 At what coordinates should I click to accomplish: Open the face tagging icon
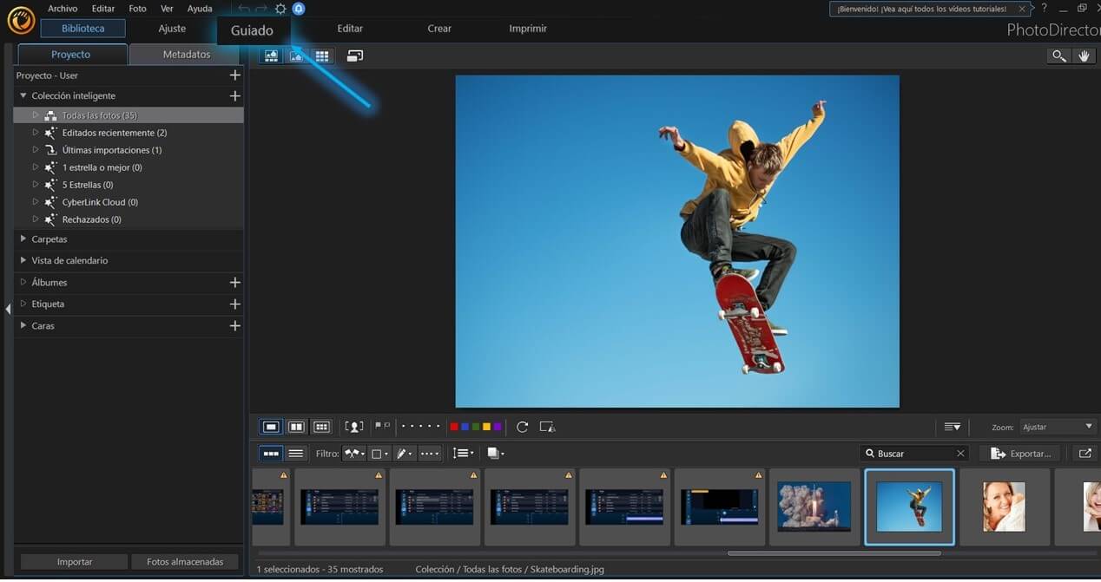click(353, 427)
